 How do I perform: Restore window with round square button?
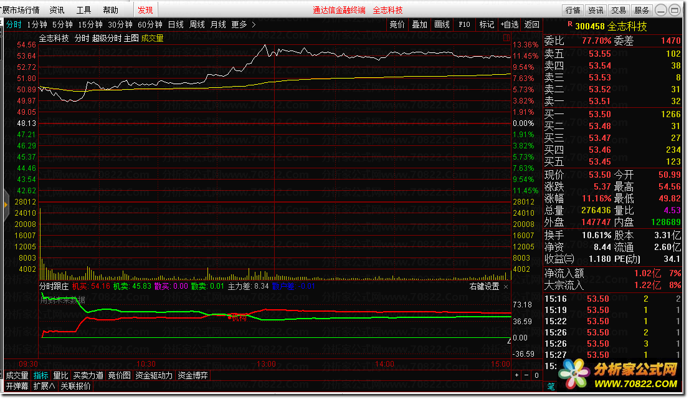click(x=675, y=10)
